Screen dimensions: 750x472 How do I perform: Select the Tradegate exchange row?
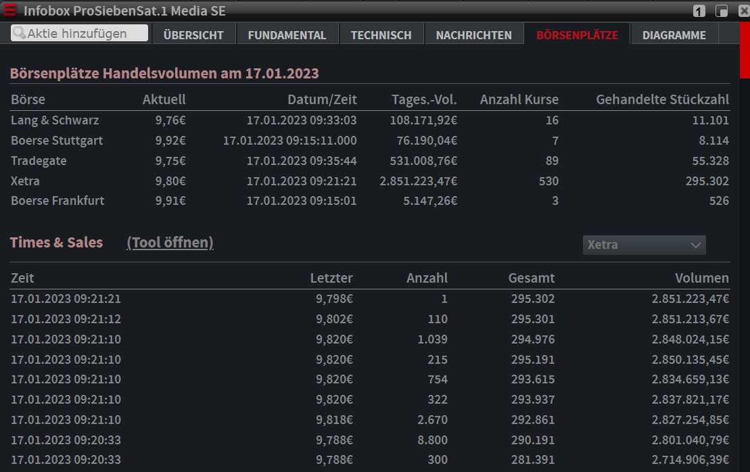(39, 161)
